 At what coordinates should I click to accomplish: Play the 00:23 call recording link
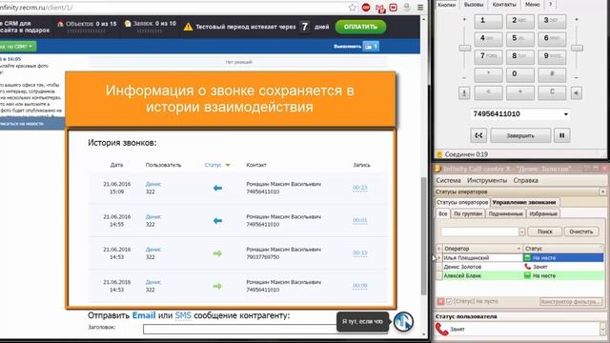click(x=360, y=188)
